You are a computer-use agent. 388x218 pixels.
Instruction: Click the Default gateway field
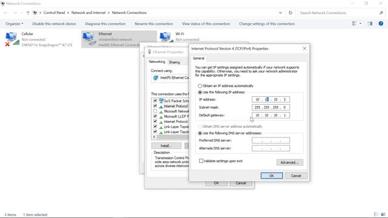point(271,115)
